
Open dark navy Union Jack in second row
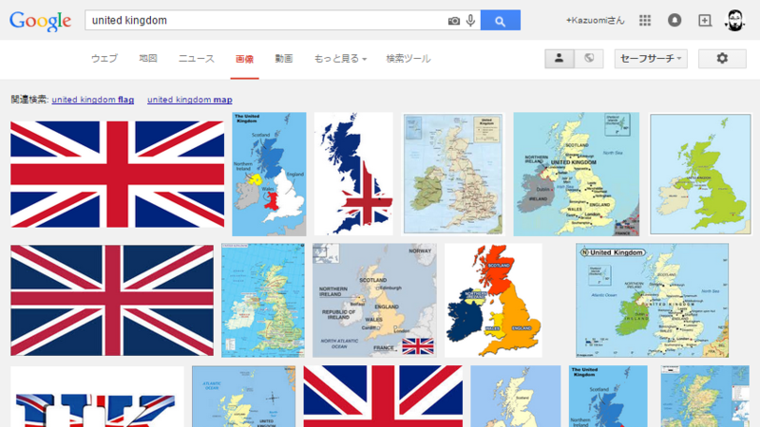[x=112, y=300]
